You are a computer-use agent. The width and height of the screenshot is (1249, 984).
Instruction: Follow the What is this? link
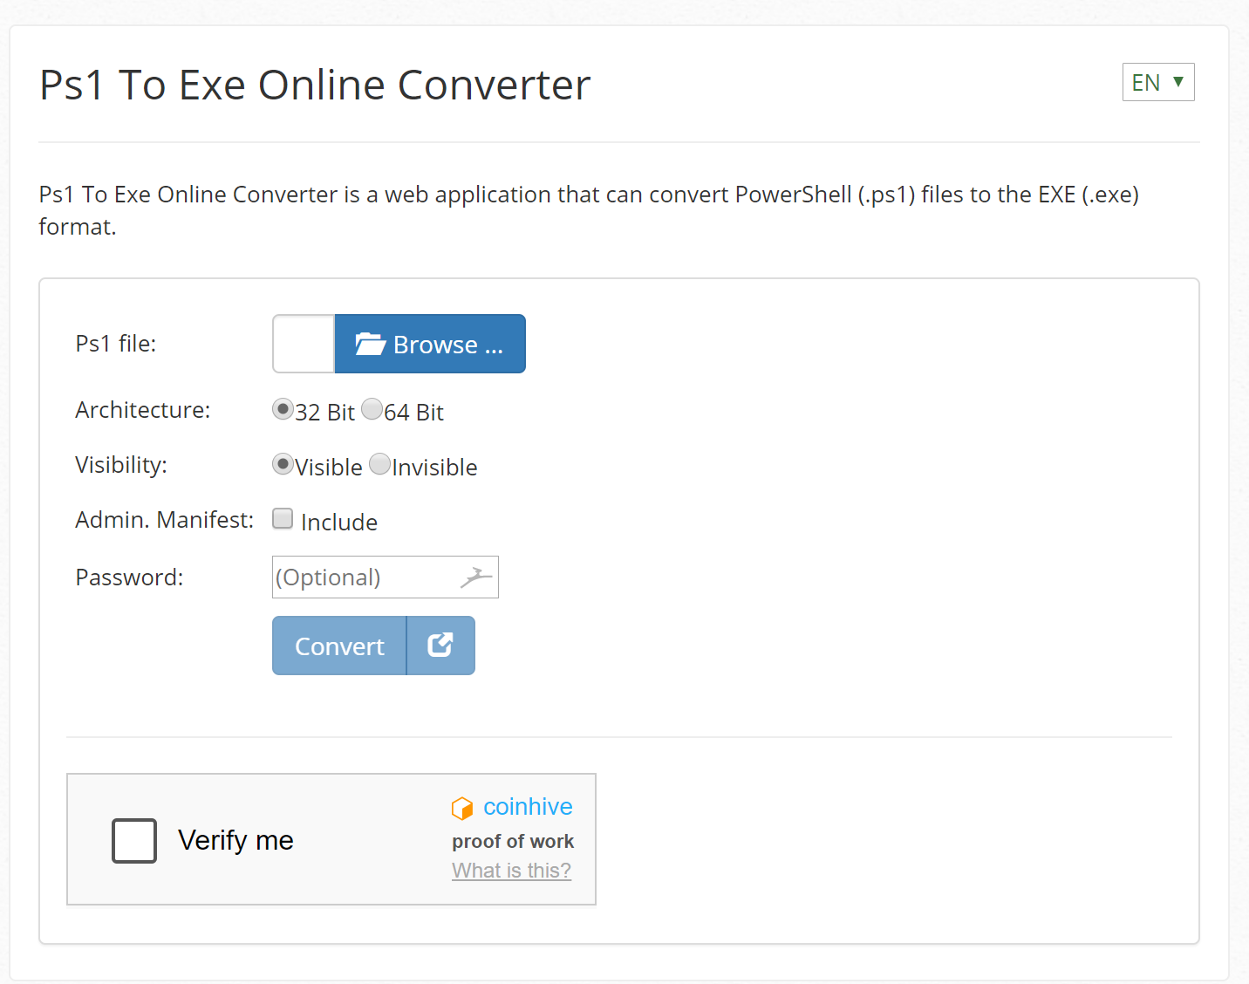(511, 870)
